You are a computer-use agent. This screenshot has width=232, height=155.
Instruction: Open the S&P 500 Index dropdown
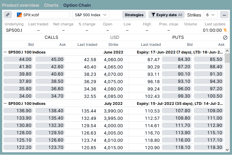pyautogui.click(x=91, y=15)
